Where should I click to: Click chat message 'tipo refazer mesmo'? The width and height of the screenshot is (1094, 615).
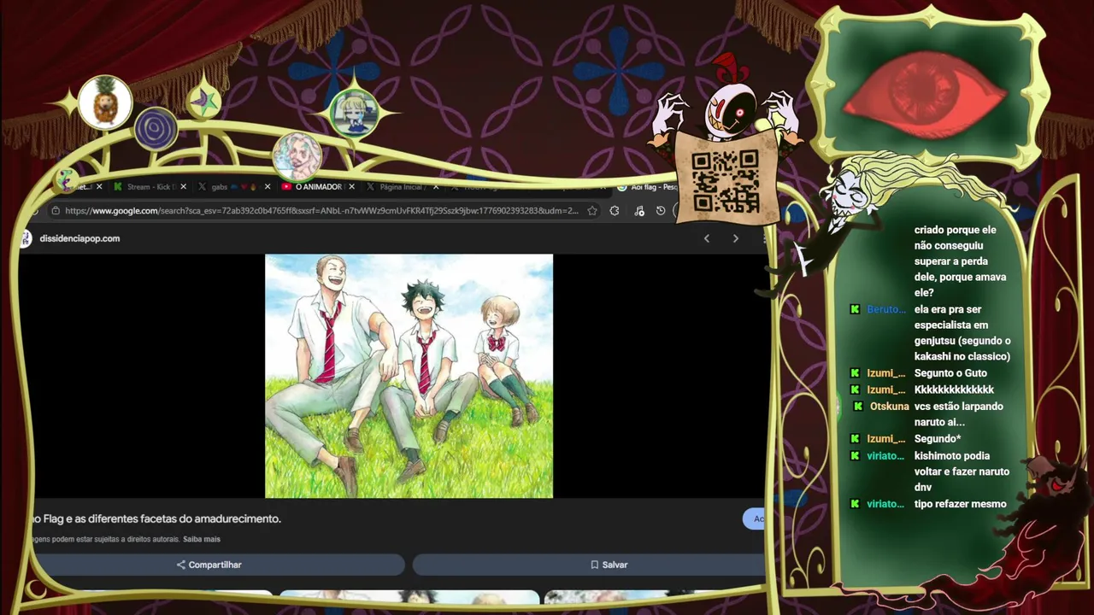click(x=960, y=504)
